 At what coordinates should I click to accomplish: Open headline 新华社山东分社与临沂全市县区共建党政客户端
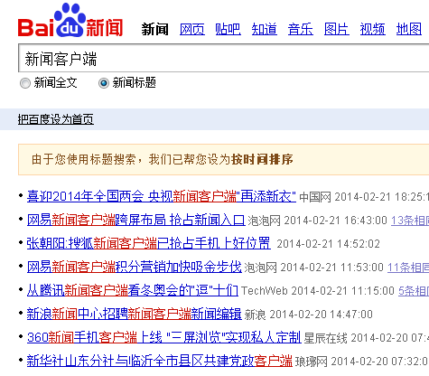pos(160,361)
